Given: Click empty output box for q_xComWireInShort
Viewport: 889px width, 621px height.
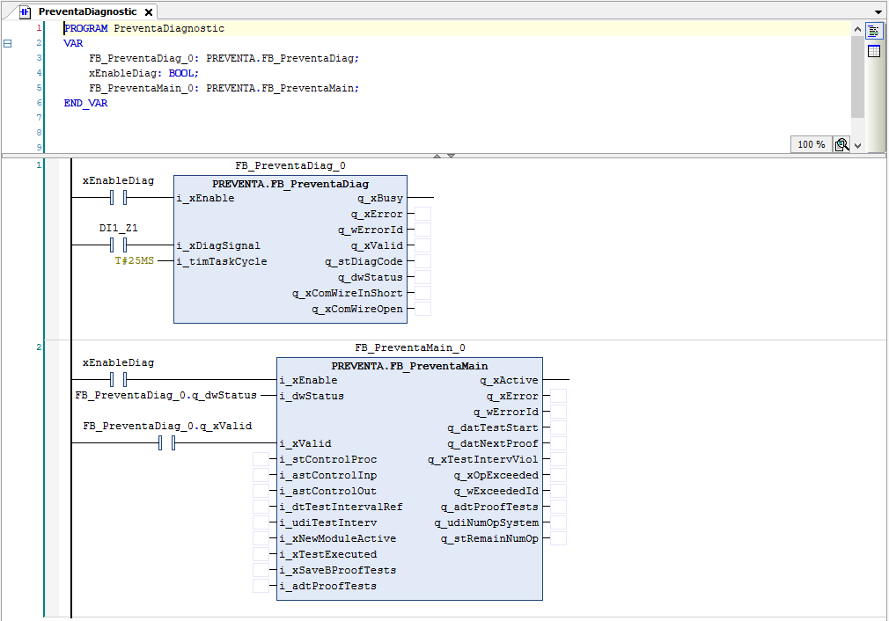Looking at the screenshot, I should pyautogui.click(x=423, y=293).
